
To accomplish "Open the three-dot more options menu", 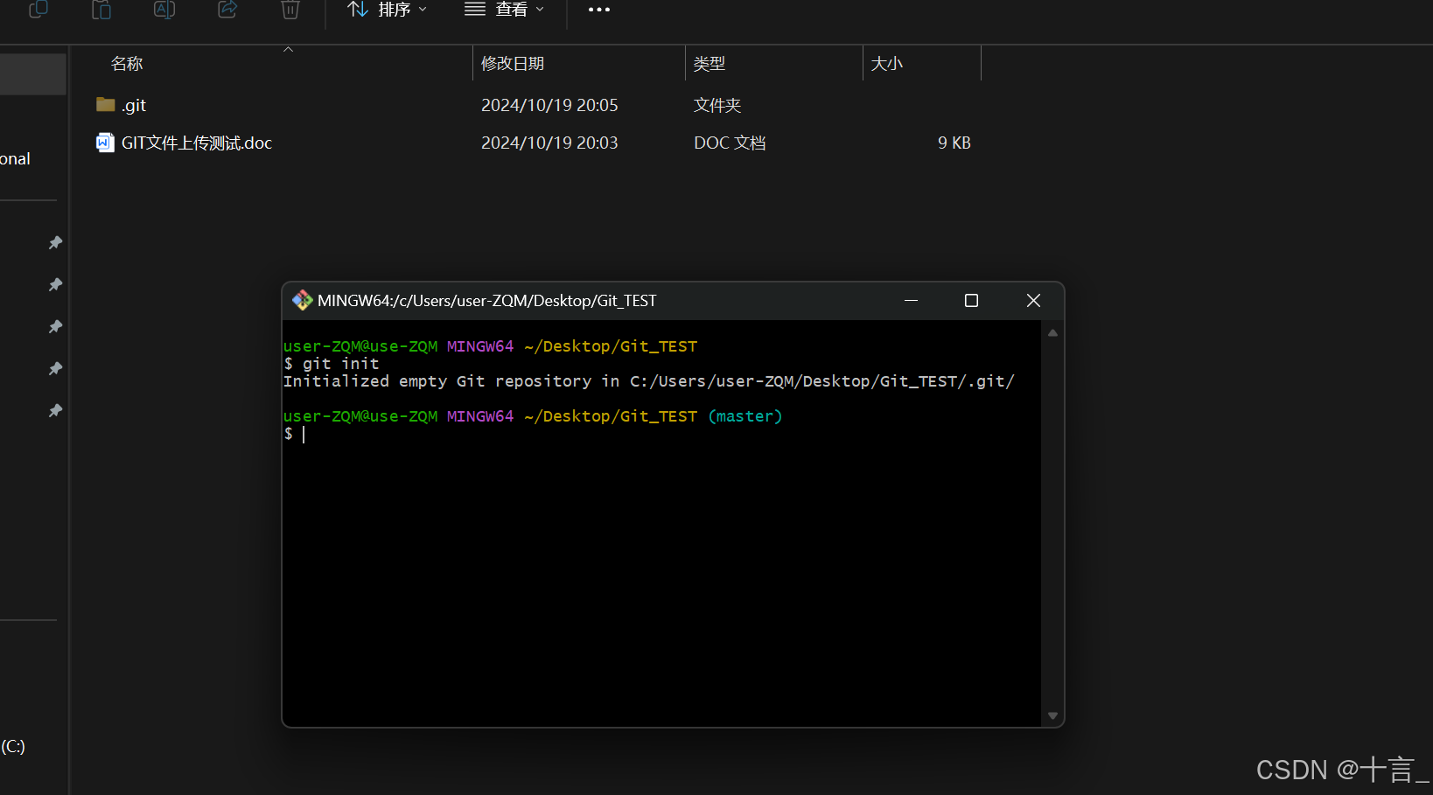I will (599, 10).
